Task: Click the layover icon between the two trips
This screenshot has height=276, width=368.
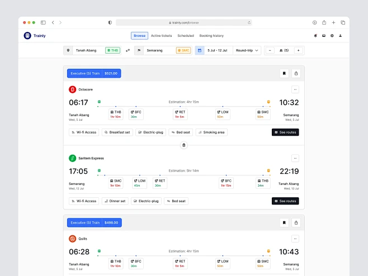Action: coord(184,145)
